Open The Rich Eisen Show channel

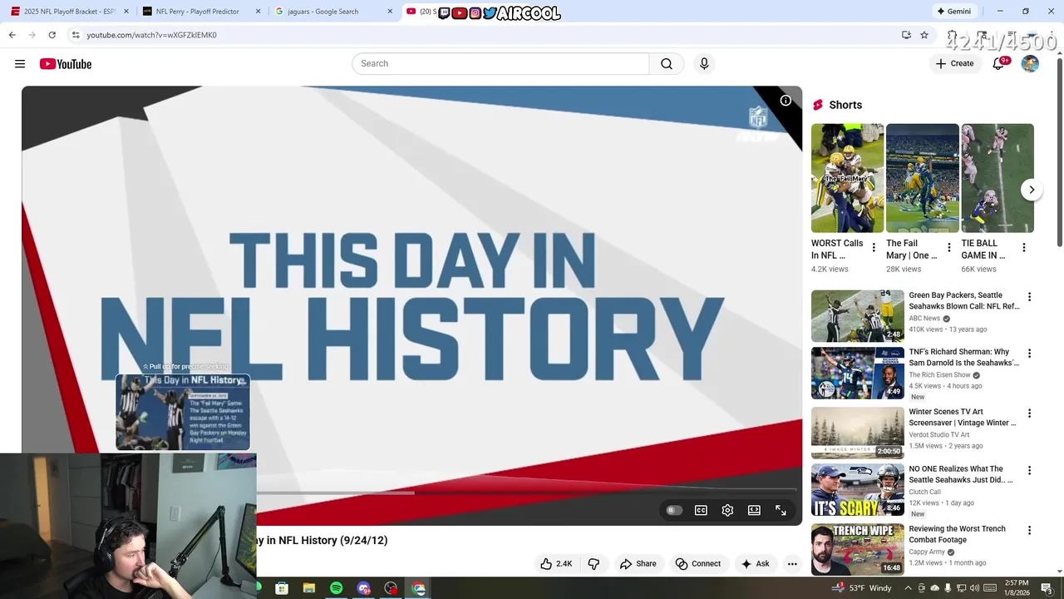click(939, 375)
